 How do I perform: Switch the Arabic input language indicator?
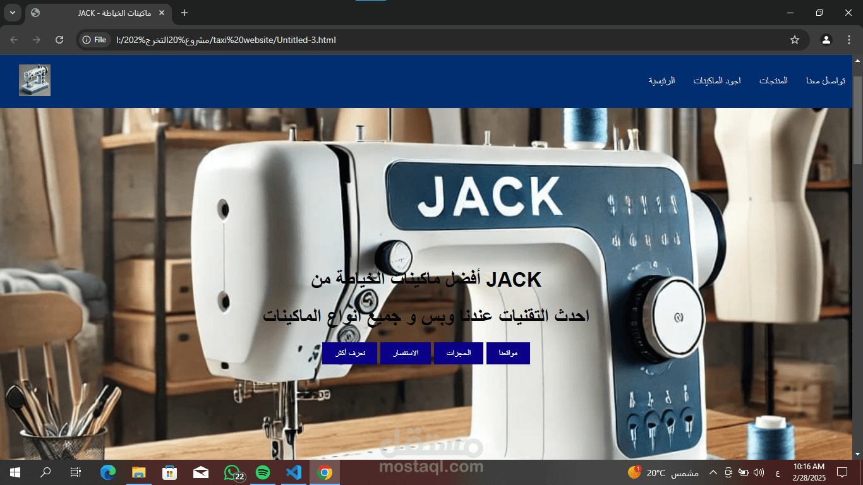[777, 472]
